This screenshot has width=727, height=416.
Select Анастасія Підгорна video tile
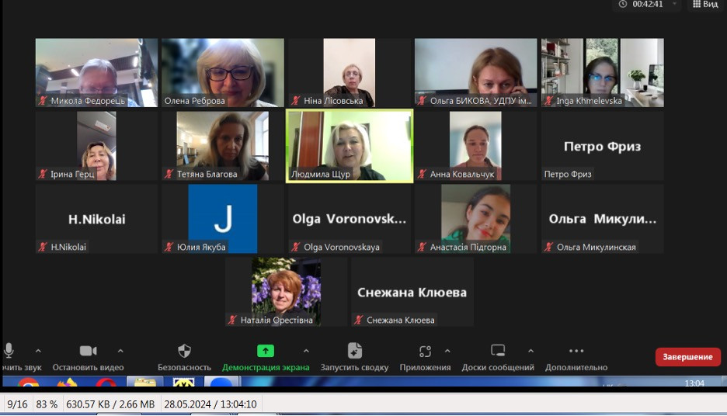tap(475, 219)
